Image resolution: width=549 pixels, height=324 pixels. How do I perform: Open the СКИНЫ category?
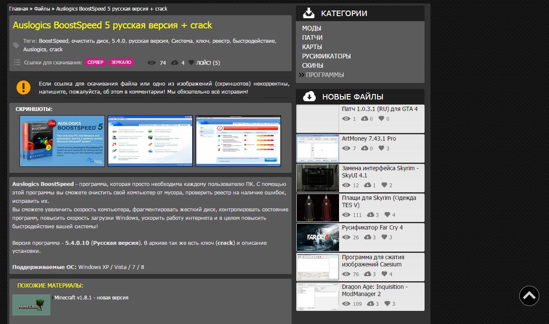pos(313,66)
